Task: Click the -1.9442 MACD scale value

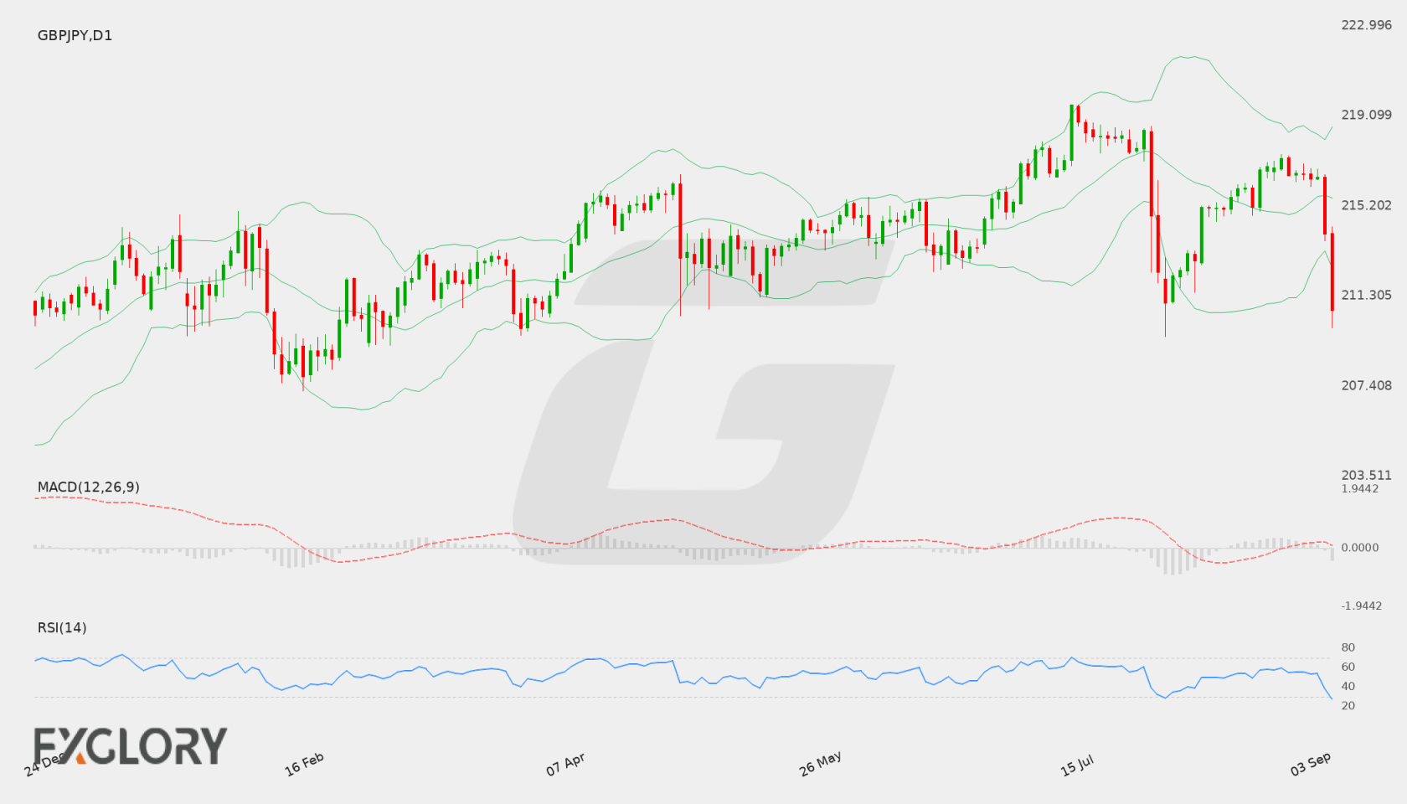Action: [x=1361, y=606]
